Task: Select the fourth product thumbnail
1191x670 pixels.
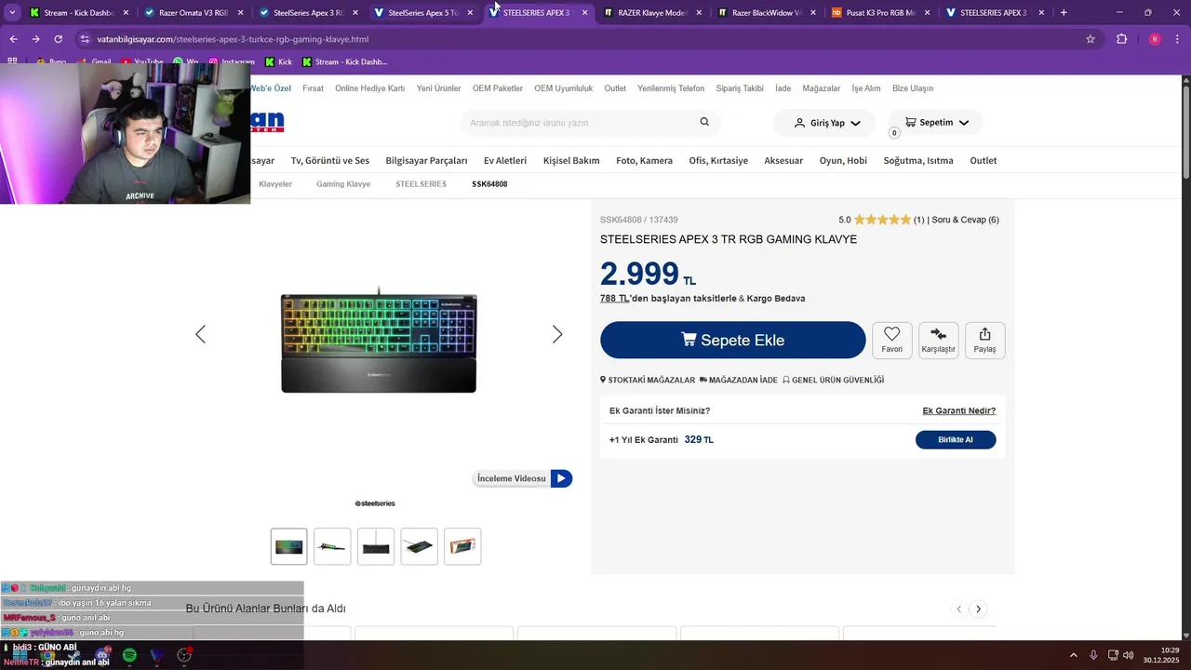Action: pos(420,546)
